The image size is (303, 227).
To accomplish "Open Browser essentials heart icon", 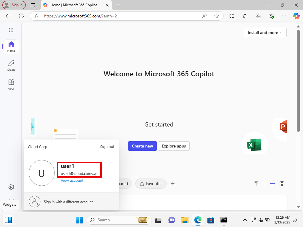I will click(271, 16).
